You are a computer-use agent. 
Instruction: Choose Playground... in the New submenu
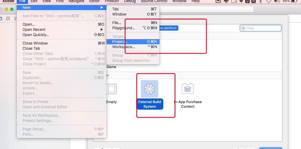coord(133,28)
